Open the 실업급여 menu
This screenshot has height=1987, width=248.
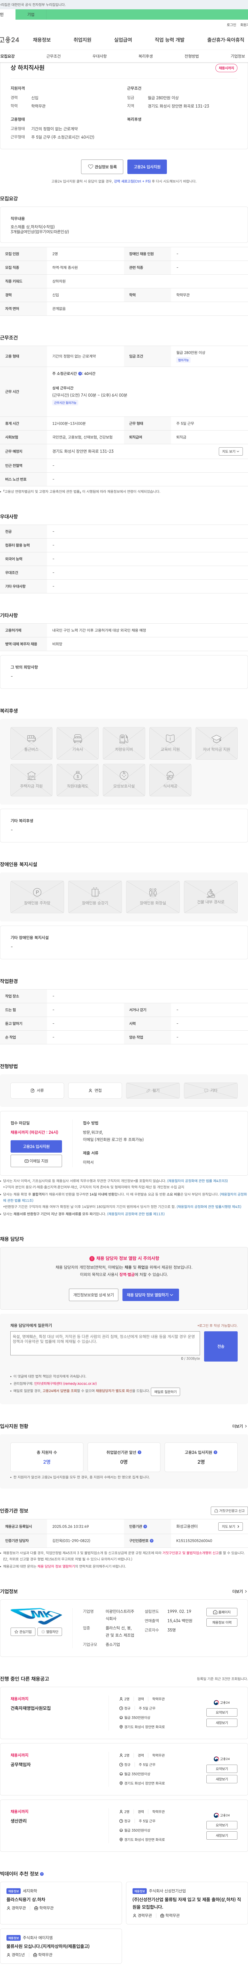point(123,40)
